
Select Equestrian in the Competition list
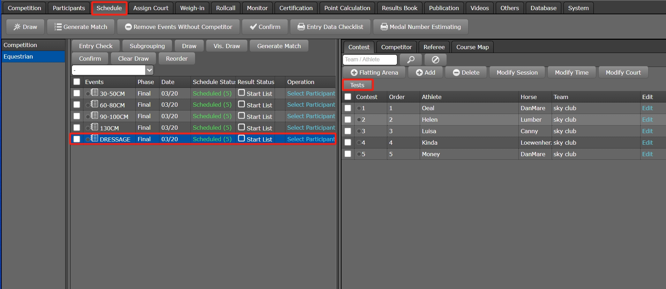click(33, 56)
